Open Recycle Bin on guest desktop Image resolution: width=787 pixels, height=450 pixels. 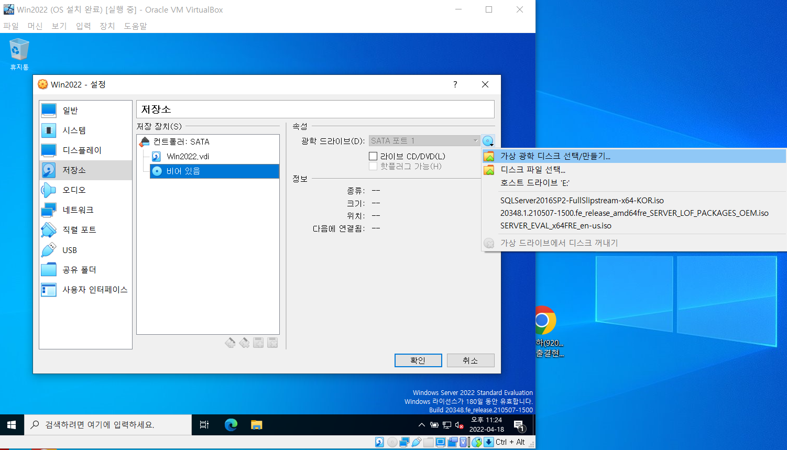point(19,54)
